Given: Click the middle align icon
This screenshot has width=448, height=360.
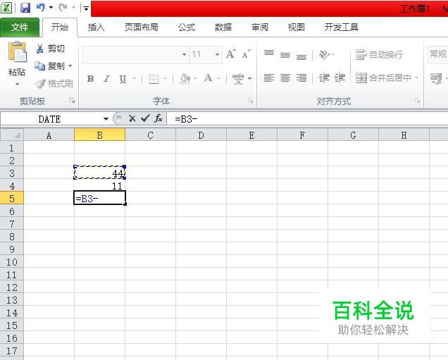Looking at the screenshot, I should coord(285,54).
